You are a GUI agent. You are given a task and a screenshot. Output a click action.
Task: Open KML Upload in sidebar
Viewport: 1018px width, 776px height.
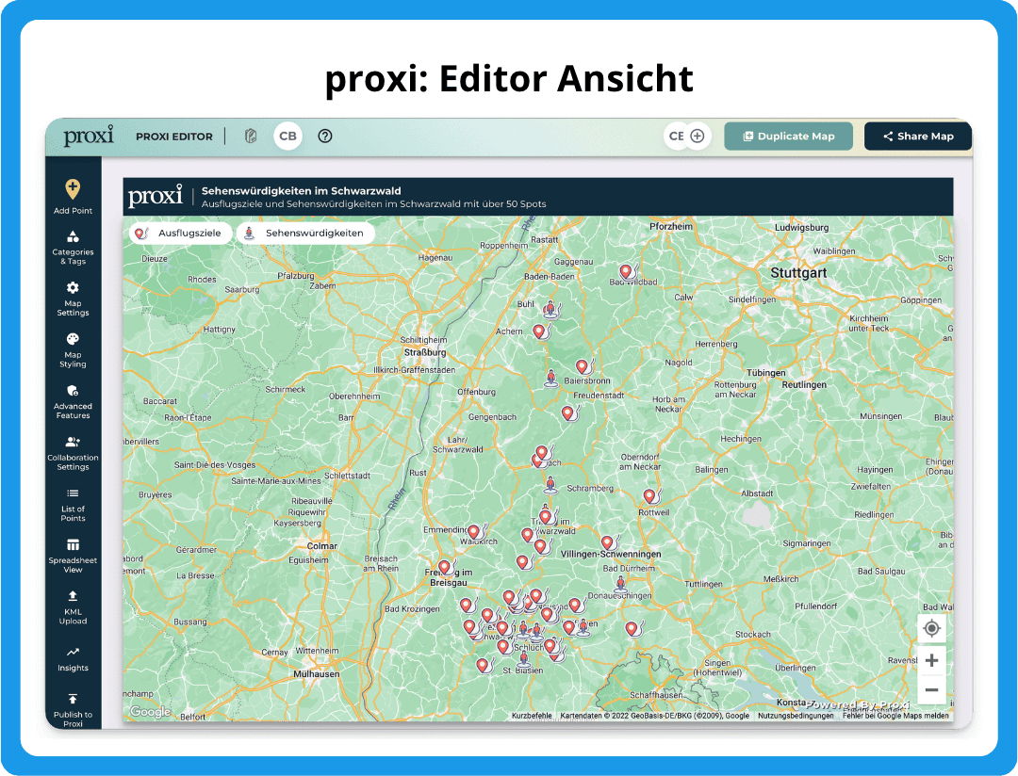[73, 607]
